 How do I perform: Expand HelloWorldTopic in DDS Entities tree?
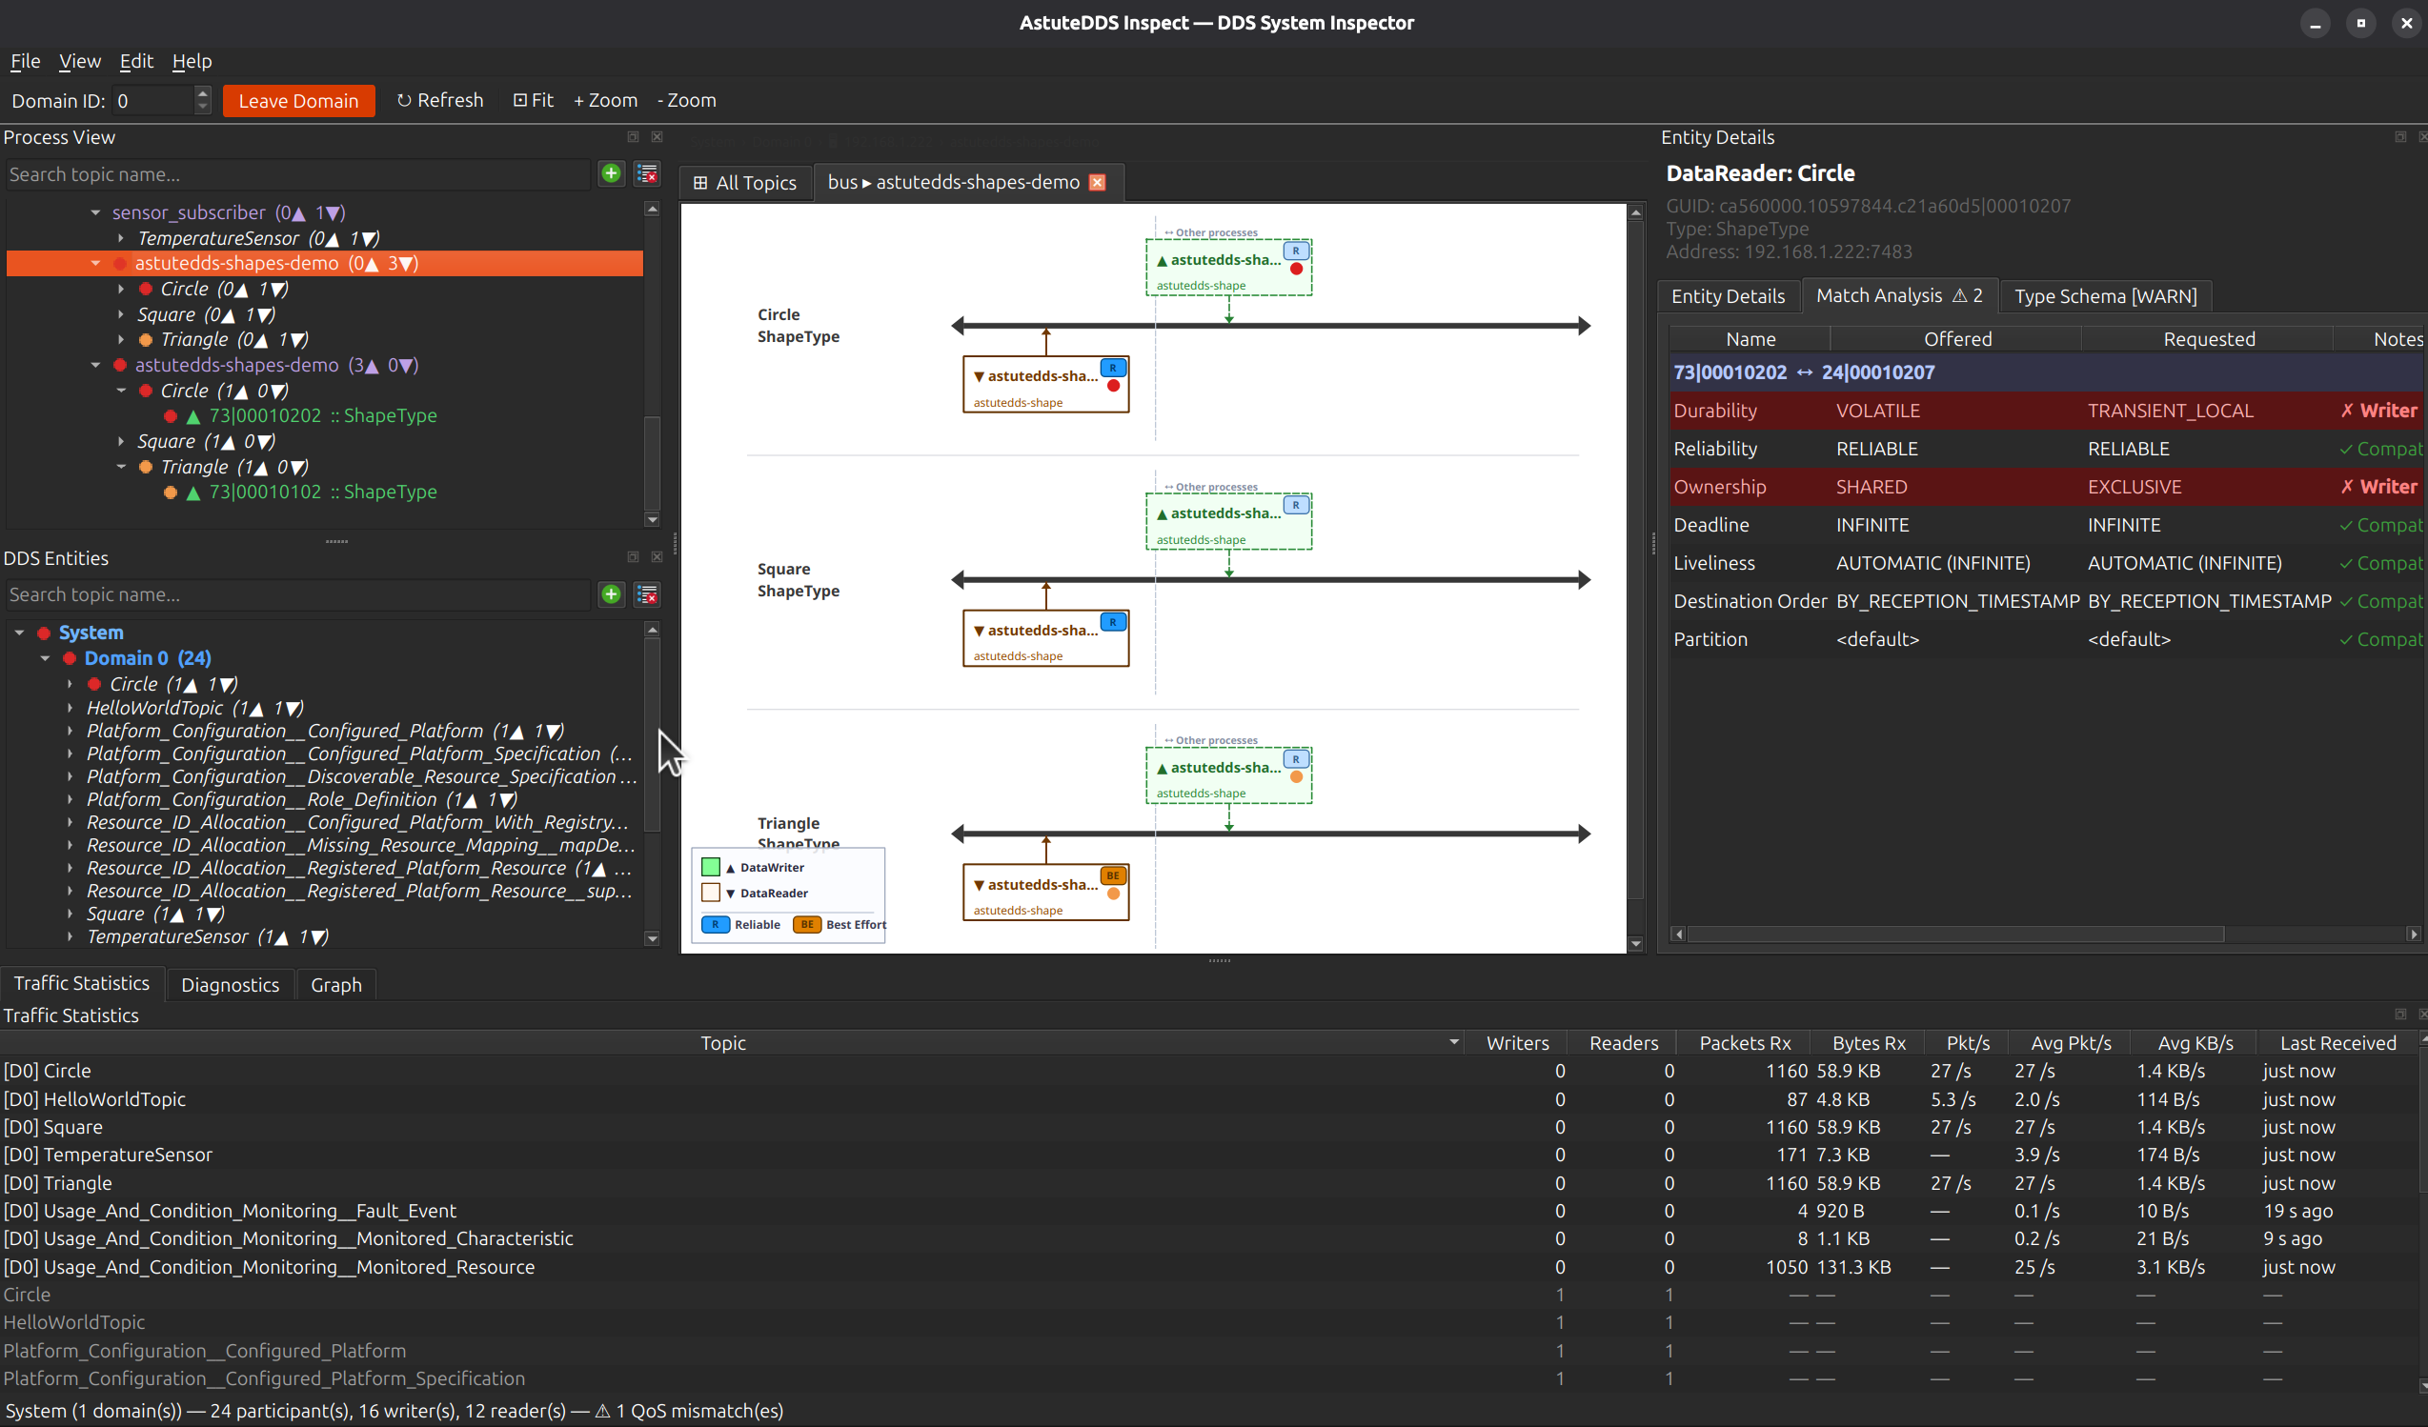click(x=71, y=708)
